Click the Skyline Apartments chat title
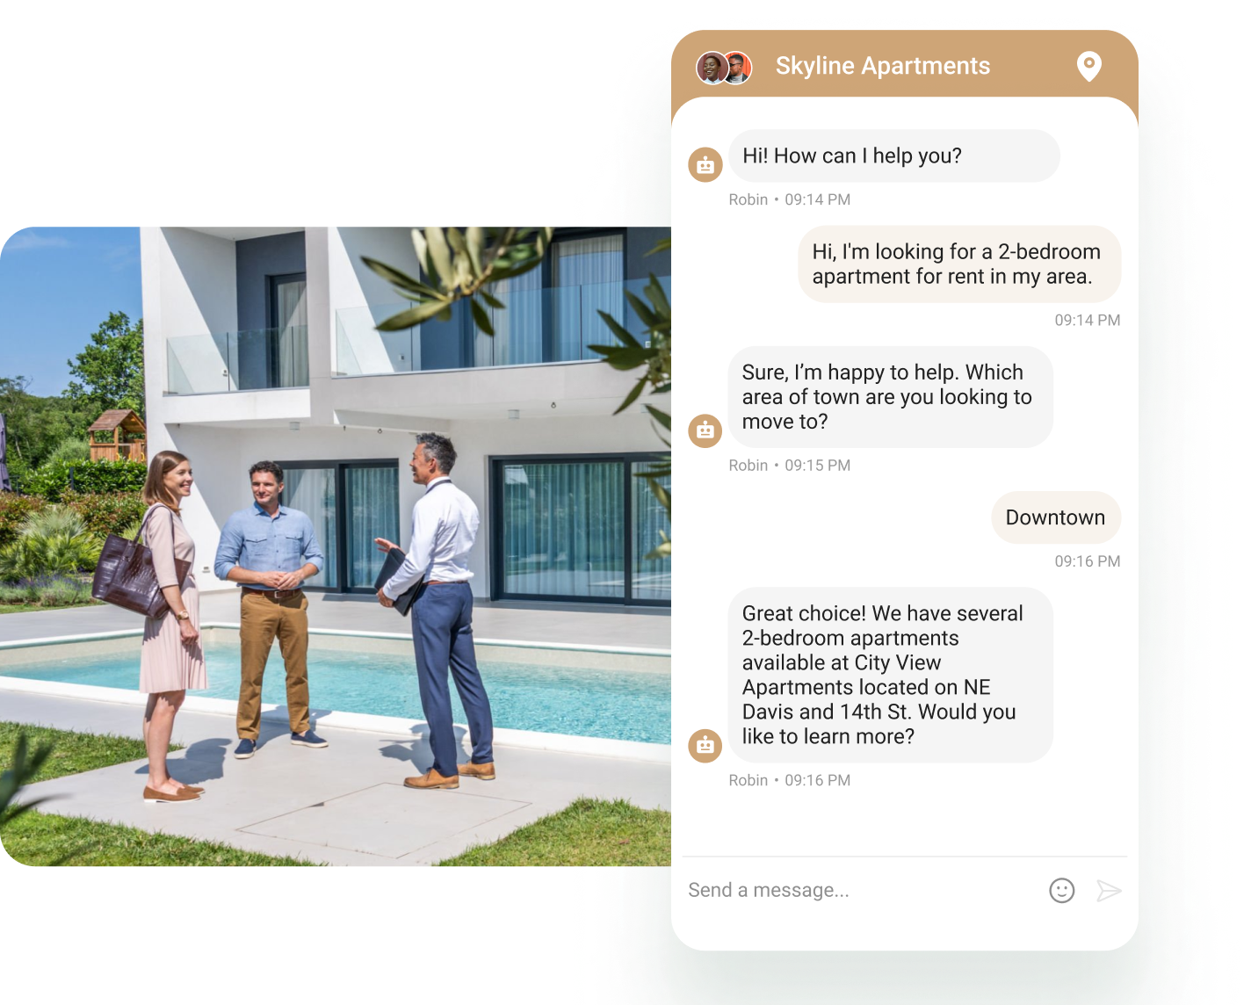This screenshot has width=1251, height=1005. pyautogui.click(x=882, y=66)
